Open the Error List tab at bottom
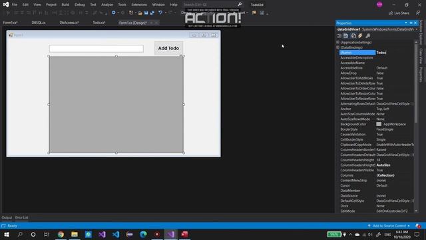This screenshot has height=240, width=426. pyautogui.click(x=22, y=218)
